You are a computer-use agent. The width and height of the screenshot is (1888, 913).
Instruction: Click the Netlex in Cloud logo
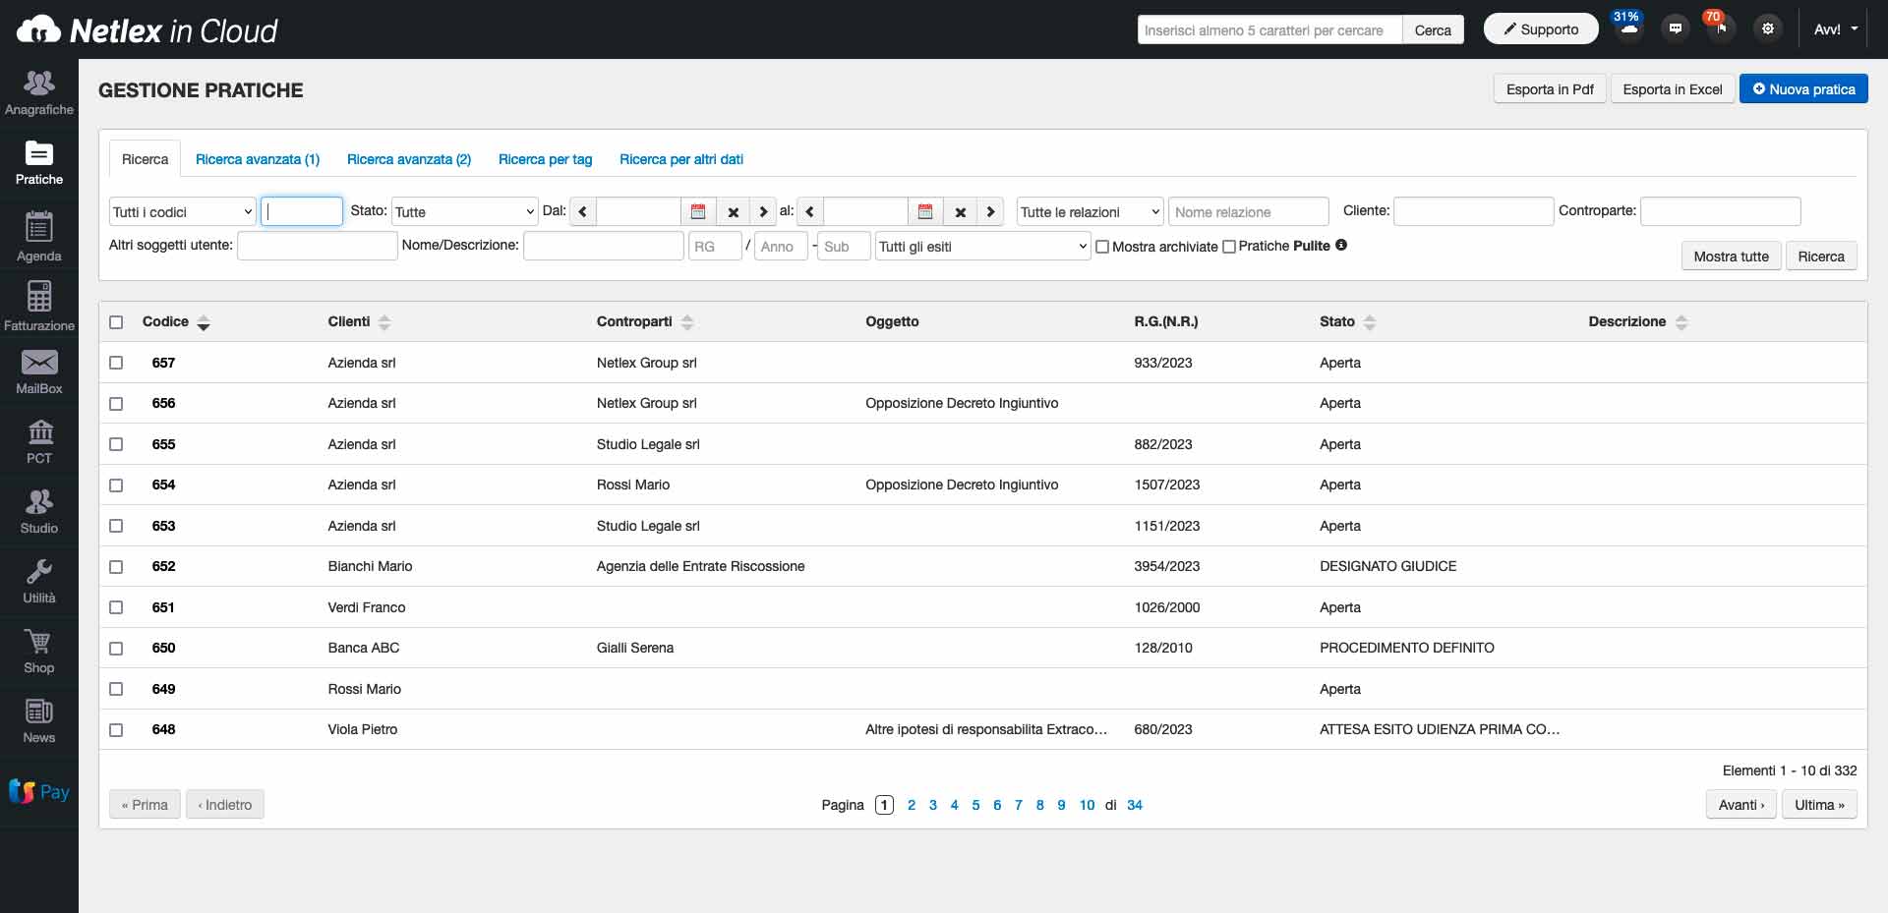[147, 30]
